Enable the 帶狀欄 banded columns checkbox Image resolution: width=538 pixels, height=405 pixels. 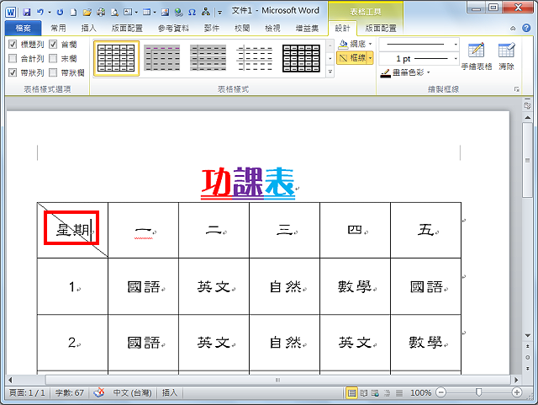53,72
